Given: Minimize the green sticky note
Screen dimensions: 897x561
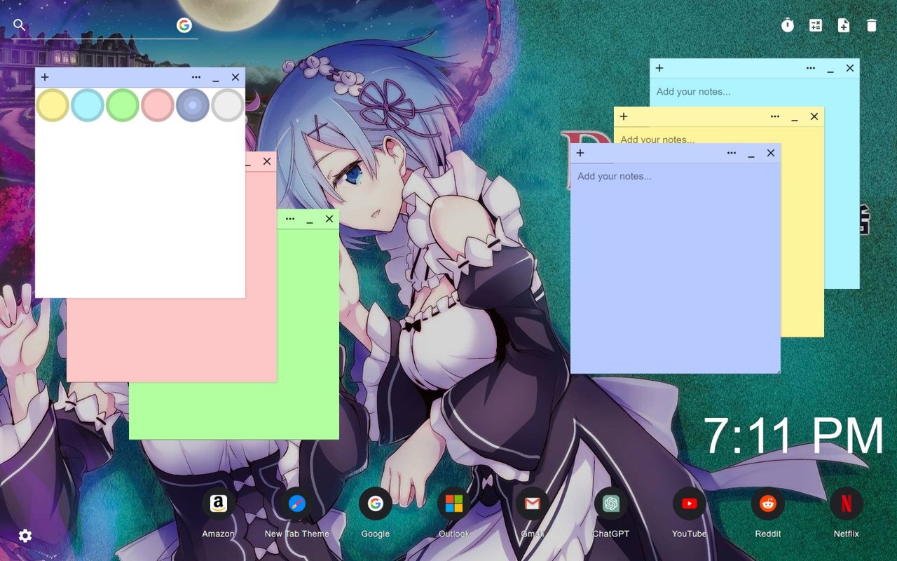Looking at the screenshot, I should click(x=310, y=219).
